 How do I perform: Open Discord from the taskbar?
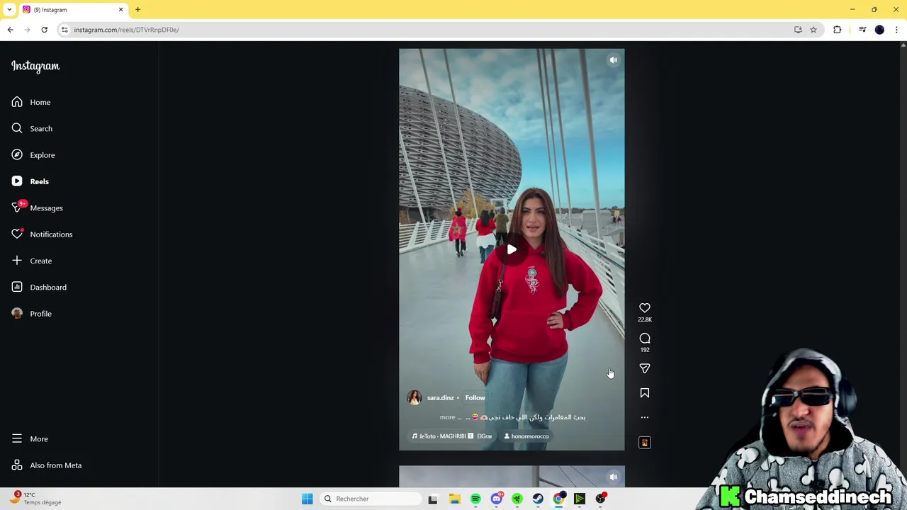[x=496, y=499]
